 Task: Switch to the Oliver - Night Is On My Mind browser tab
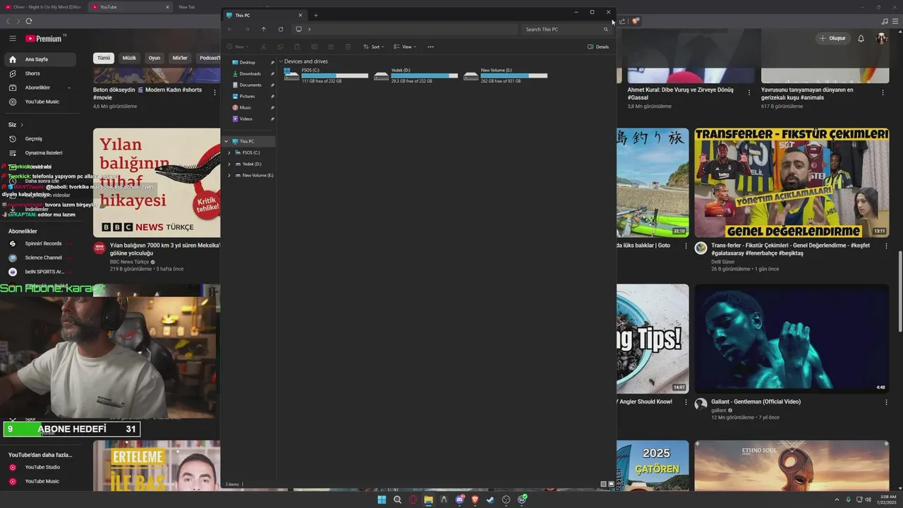click(x=44, y=7)
